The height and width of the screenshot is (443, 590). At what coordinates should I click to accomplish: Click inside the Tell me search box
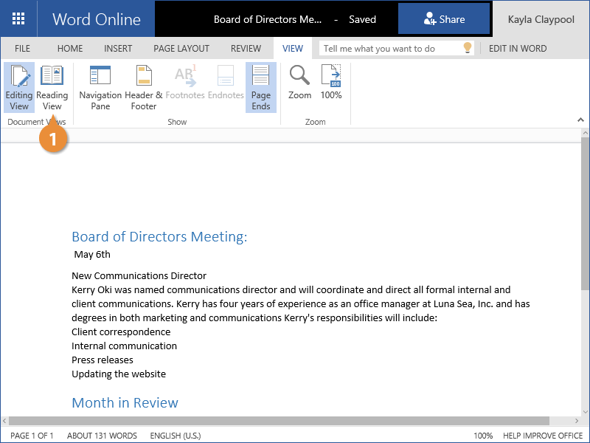(389, 49)
